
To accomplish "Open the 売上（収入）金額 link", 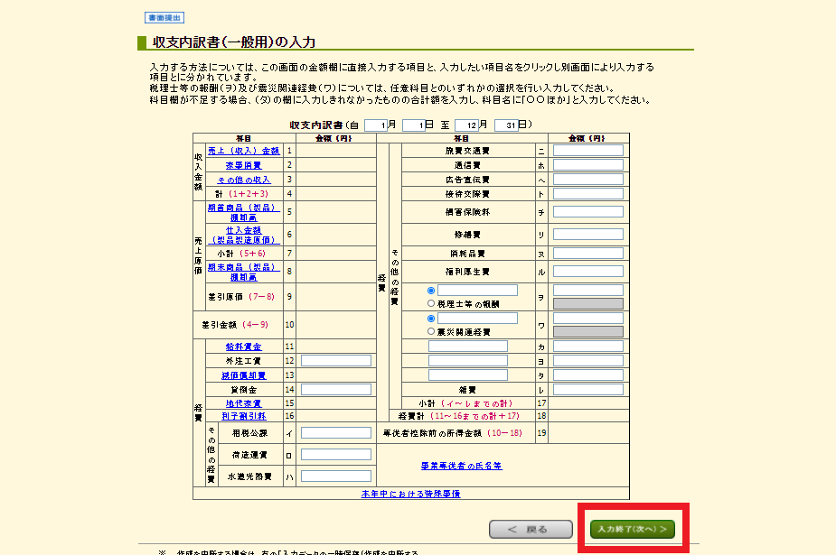I will coord(244,151).
